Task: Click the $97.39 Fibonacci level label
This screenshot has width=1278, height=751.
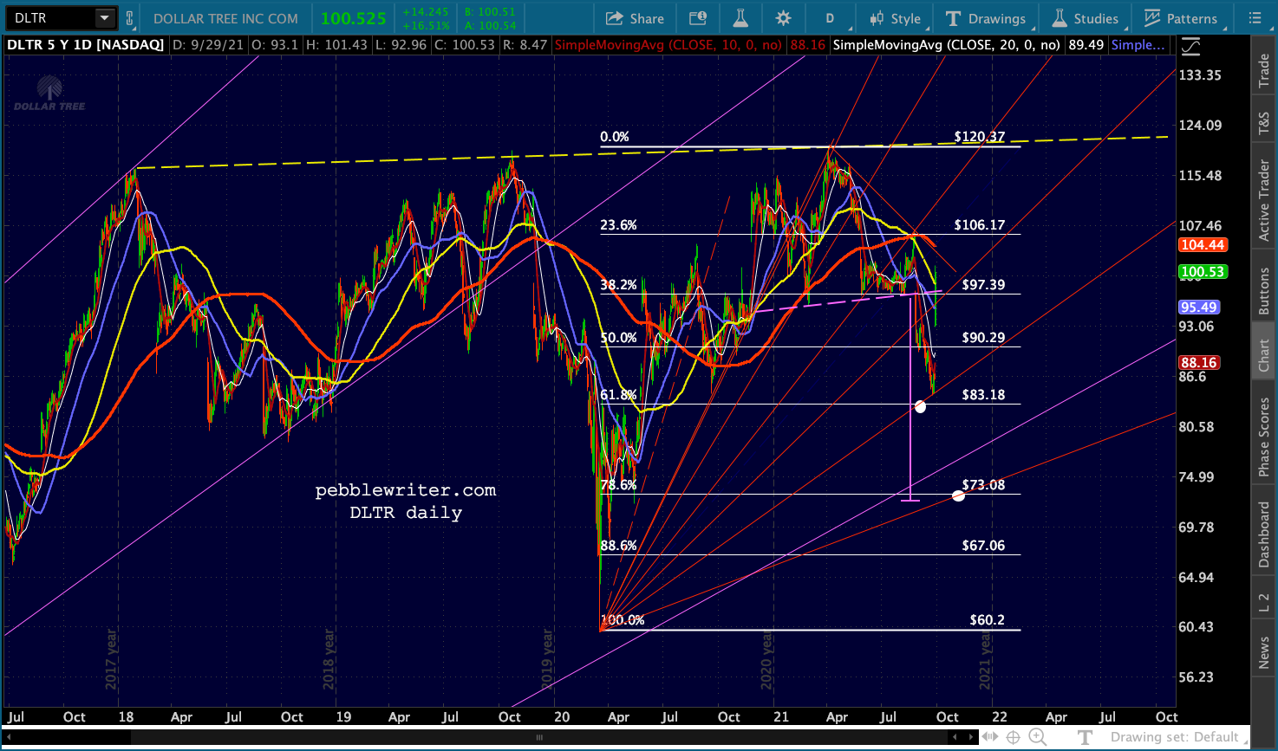Action: click(983, 285)
